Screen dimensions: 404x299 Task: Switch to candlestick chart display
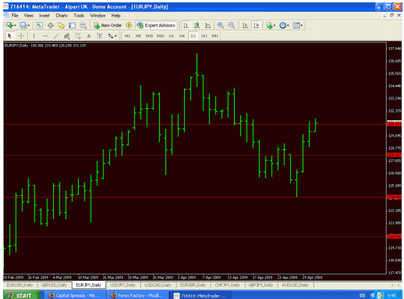click(197, 25)
